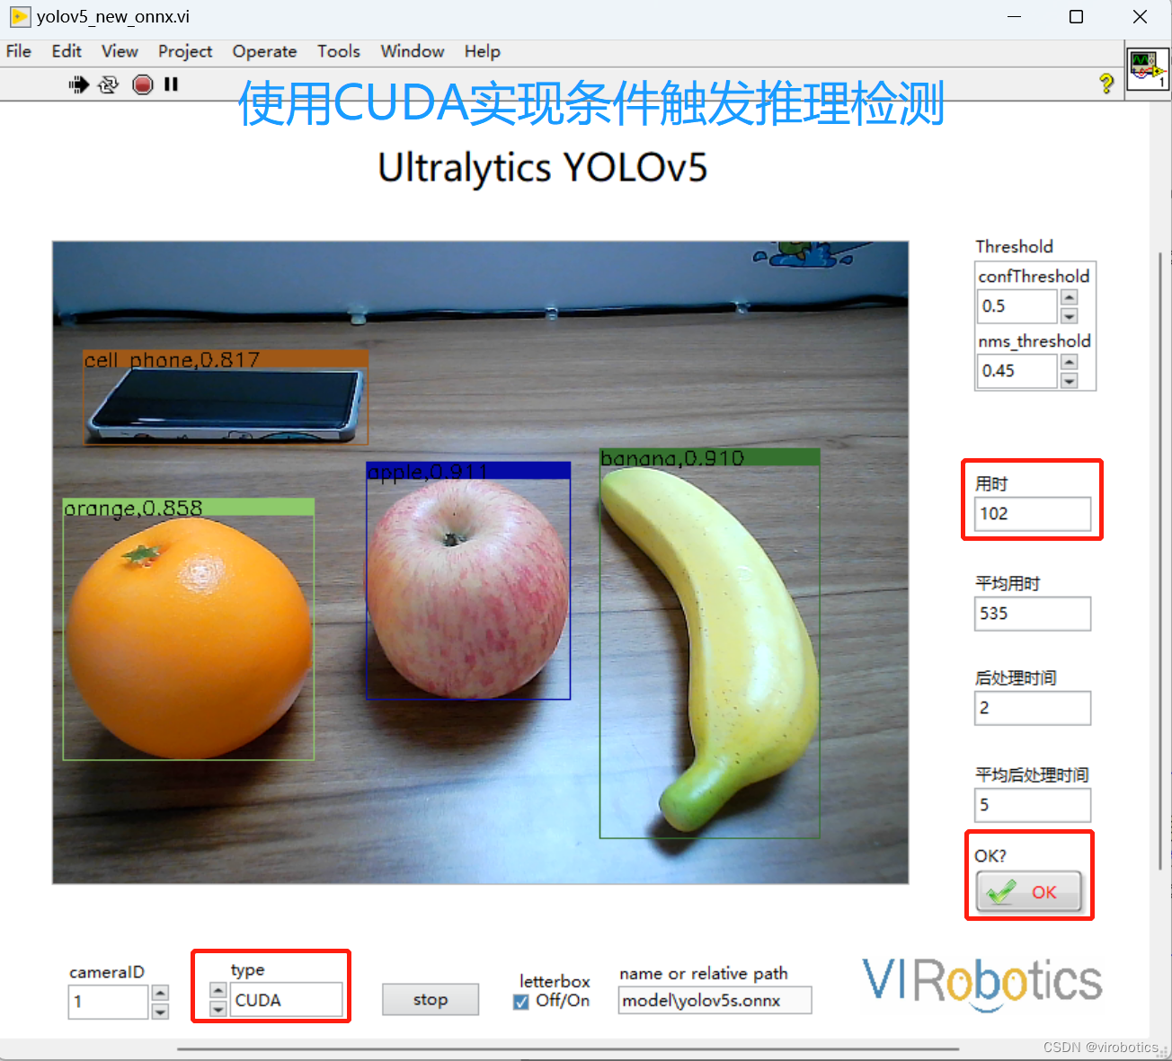This screenshot has width=1172, height=1061.
Task: Click the OK button with checkmark
Action: pos(1029,892)
